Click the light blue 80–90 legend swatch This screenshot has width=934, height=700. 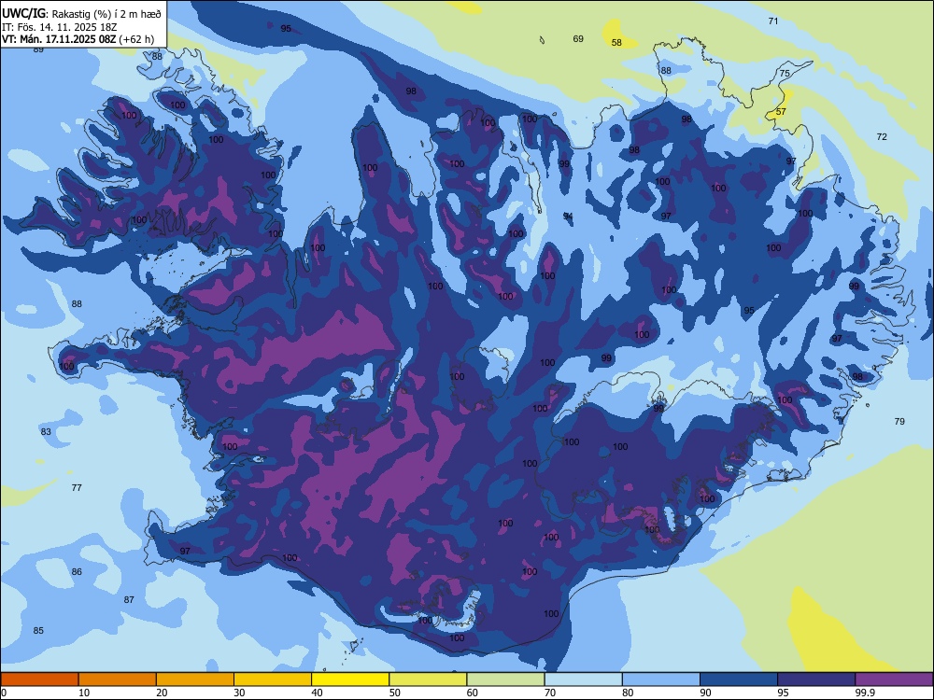tap(660, 679)
